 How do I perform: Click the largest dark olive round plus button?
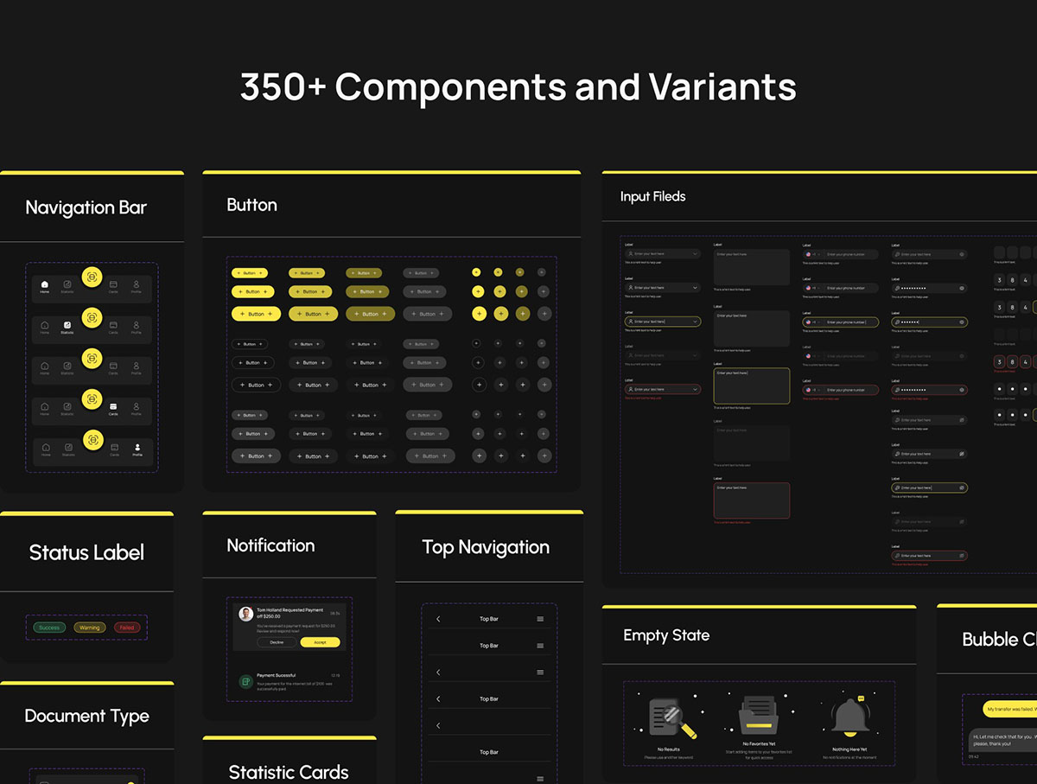[x=522, y=314]
